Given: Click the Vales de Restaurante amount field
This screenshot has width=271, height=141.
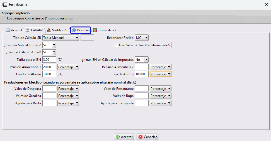Looking at the screenshot, I should coord(141,89).
